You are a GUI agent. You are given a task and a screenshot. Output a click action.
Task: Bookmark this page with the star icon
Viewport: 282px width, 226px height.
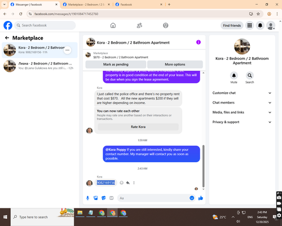(x=258, y=14)
